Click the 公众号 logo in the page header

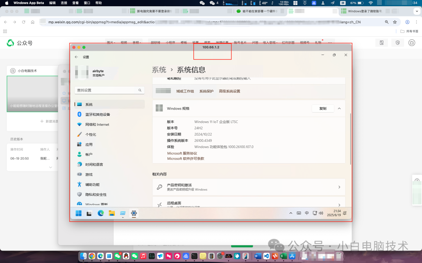(x=20, y=43)
